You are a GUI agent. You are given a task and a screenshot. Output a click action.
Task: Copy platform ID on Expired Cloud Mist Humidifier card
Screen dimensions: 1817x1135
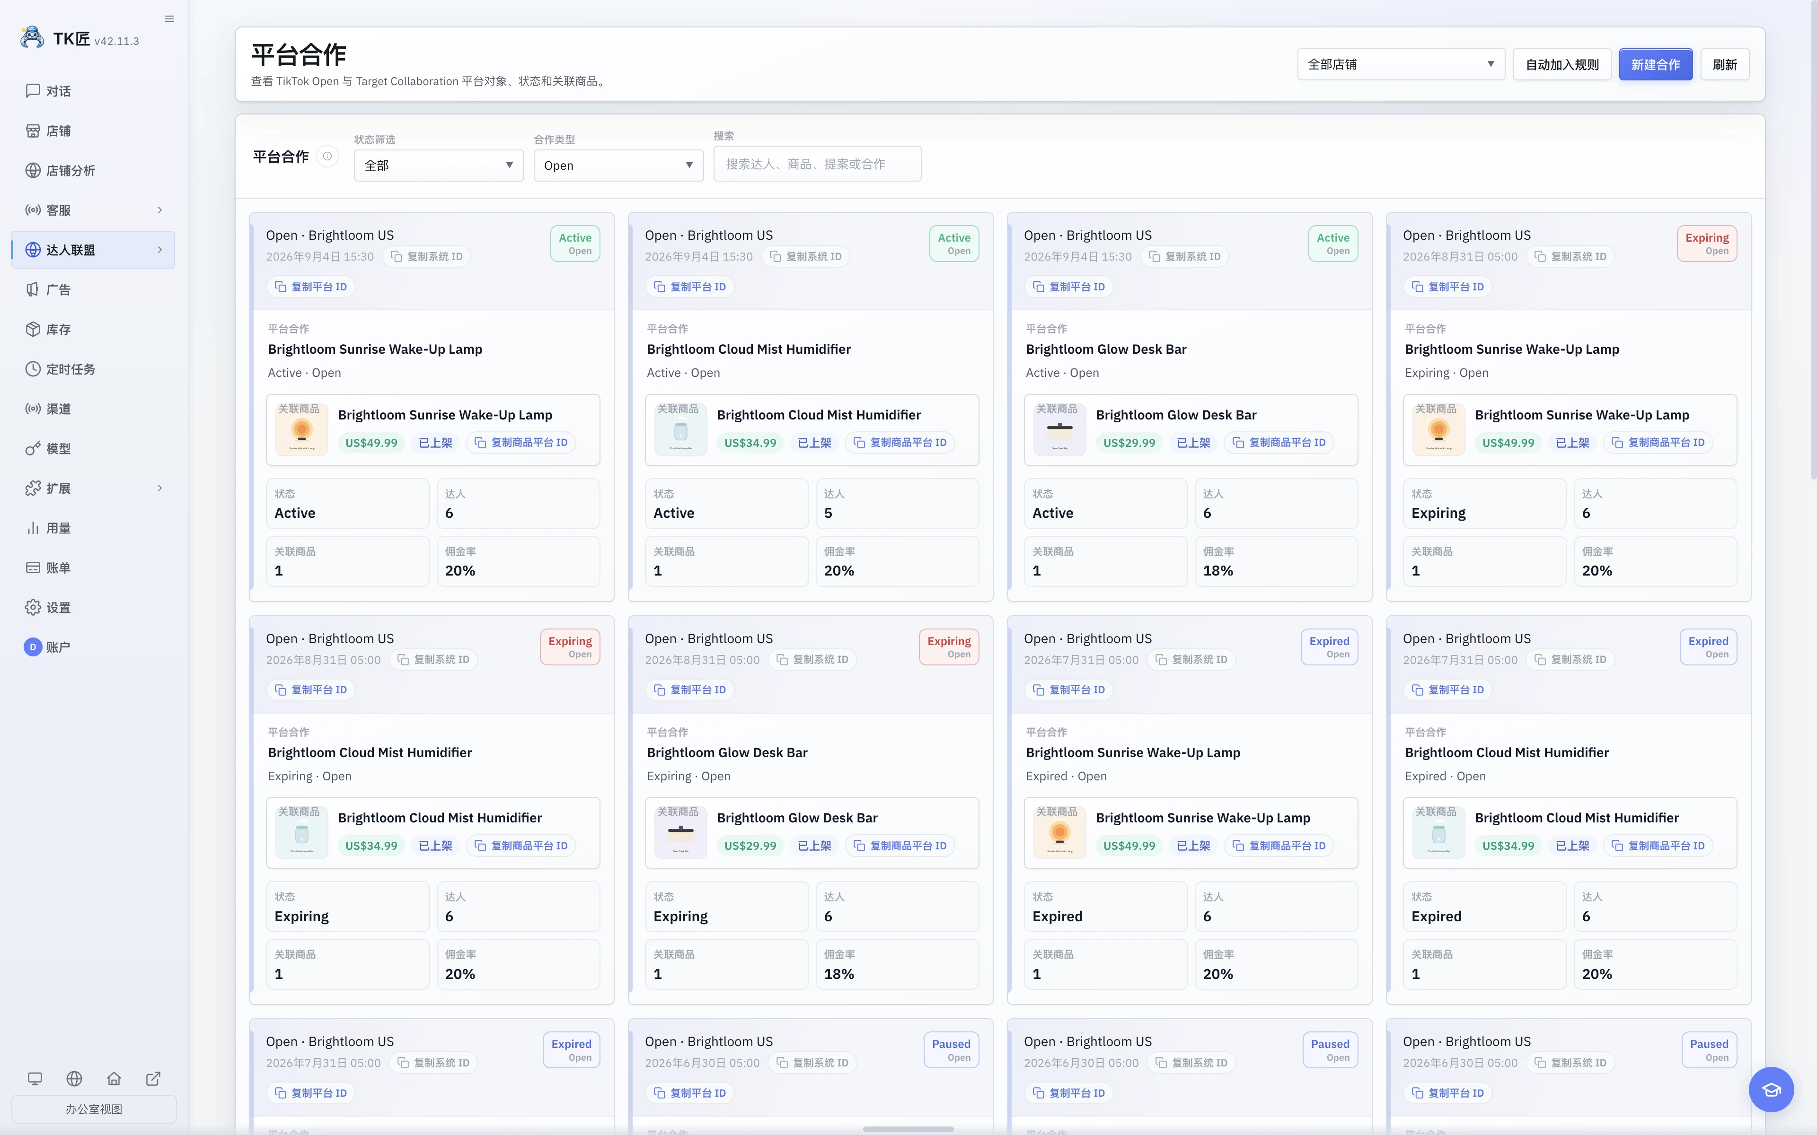1447,690
